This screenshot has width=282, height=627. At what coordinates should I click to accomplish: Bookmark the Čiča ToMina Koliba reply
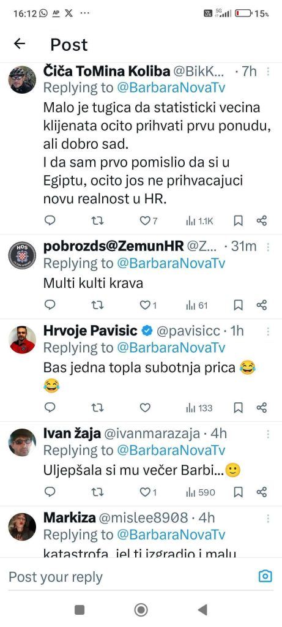238,220
